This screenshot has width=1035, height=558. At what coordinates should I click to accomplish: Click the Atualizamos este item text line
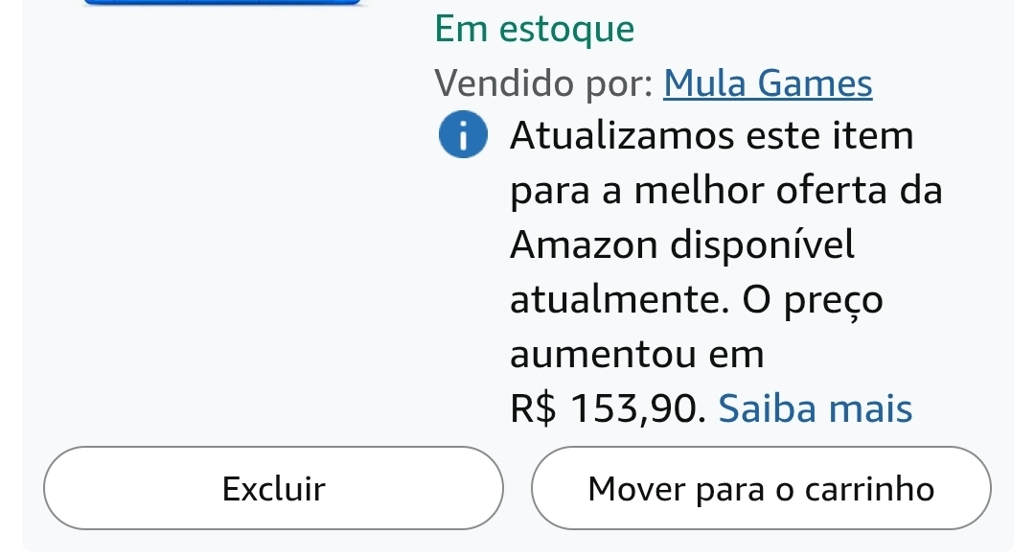[712, 135]
